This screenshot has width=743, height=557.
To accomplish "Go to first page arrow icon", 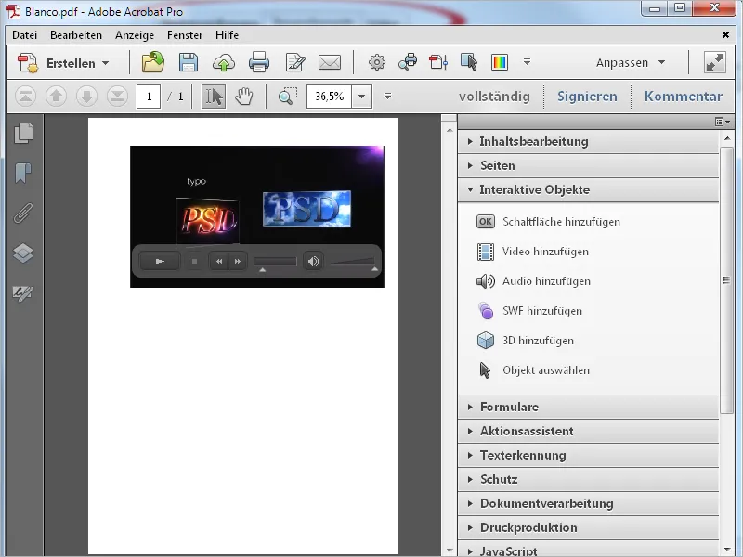I will (26, 97).
